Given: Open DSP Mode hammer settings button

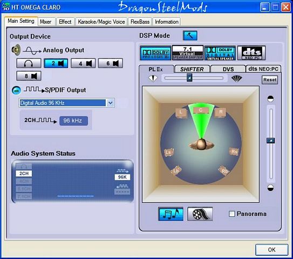Looking at the screenshot, I should [190, 36].
